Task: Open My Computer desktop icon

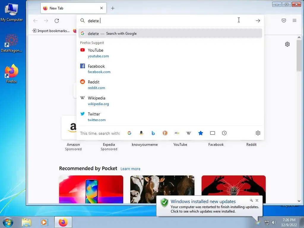Action: click(12, 12)
